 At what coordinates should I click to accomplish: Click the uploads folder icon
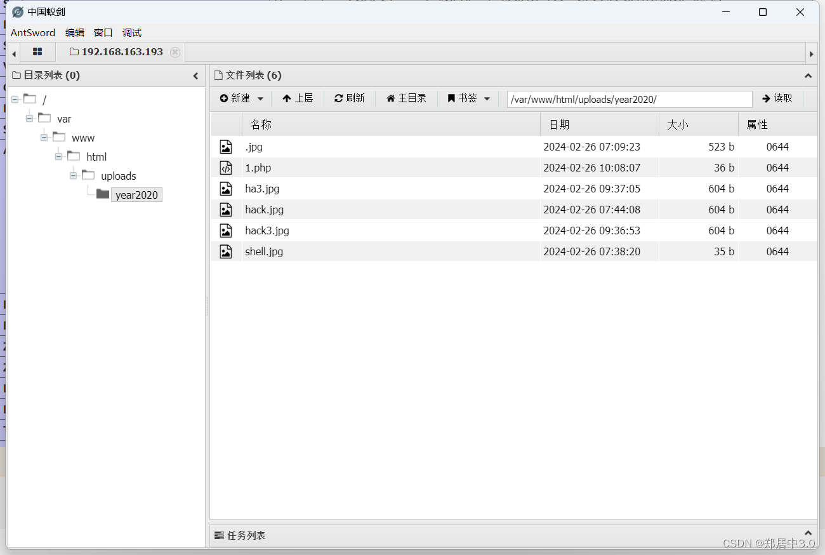(x=88, y=175)
